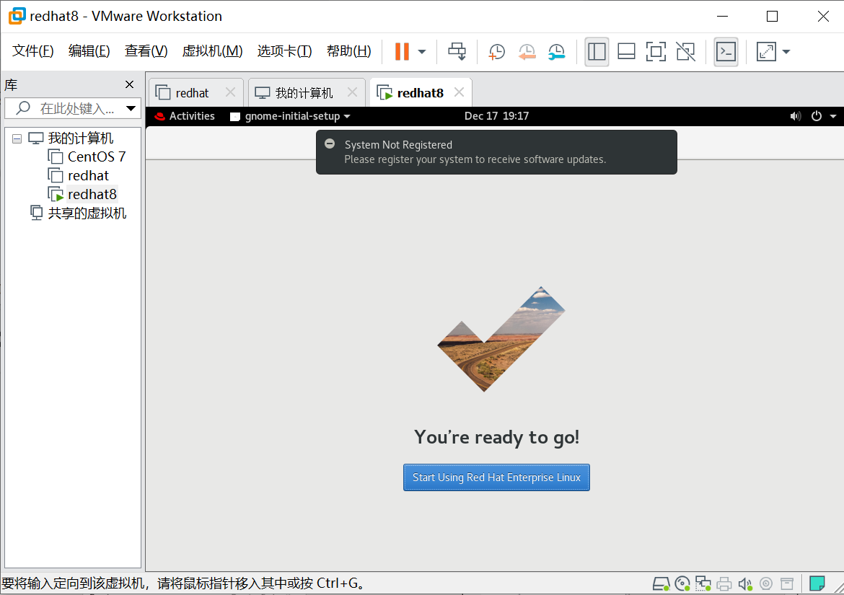Toggle the thumbnail bar view

tap(626, 52)
